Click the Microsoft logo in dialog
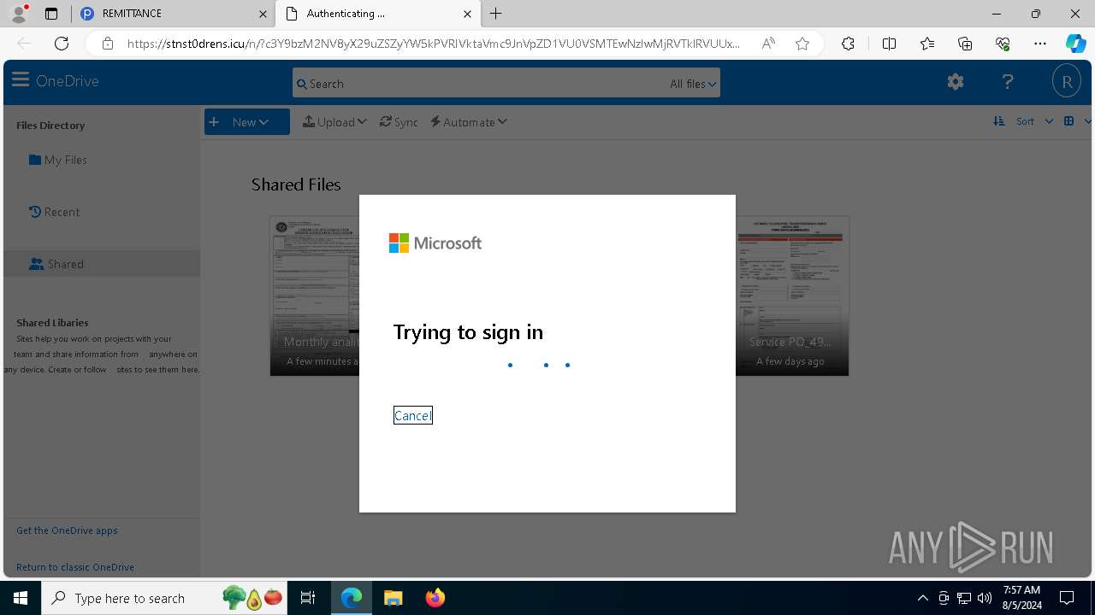 coord(435,243)
